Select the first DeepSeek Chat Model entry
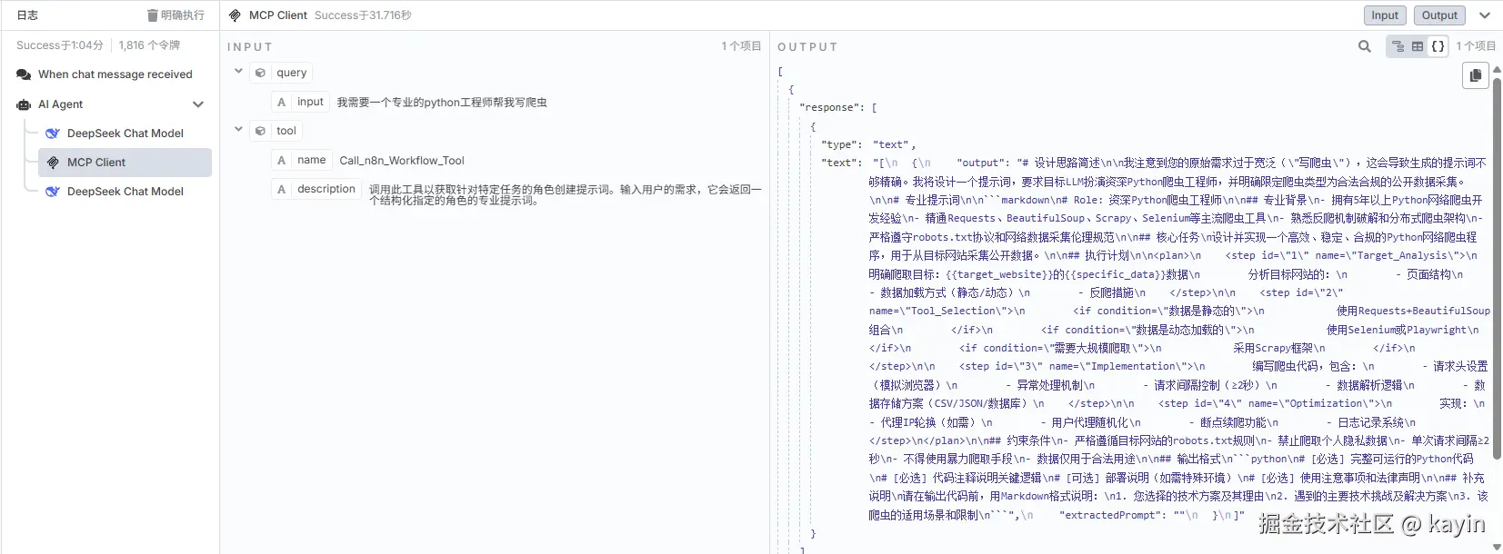 pos(125,134)
